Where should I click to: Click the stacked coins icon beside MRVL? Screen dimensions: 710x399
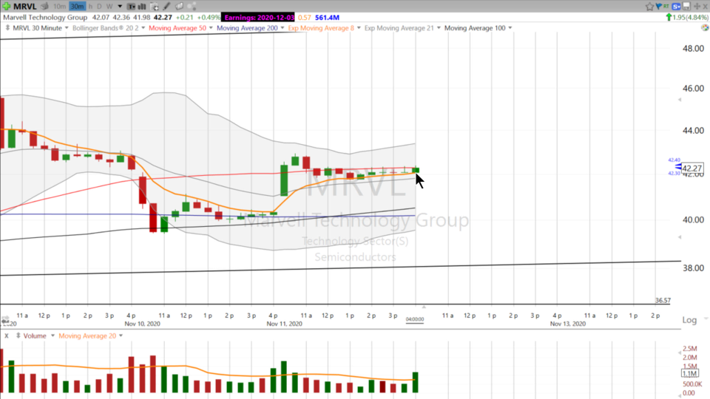click(x=44, y=7)
